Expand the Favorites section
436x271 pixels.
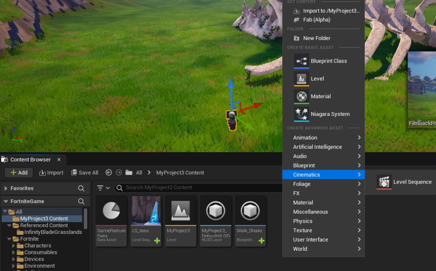coord(6,188)
